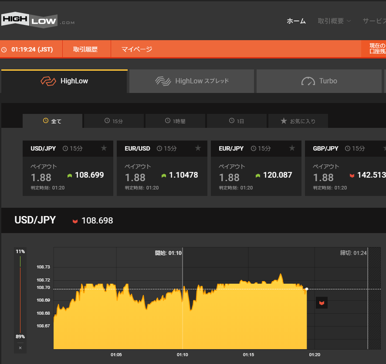Click the 108.73 price axis label
This screenshot has width=386, height=364.
point(43,267)
